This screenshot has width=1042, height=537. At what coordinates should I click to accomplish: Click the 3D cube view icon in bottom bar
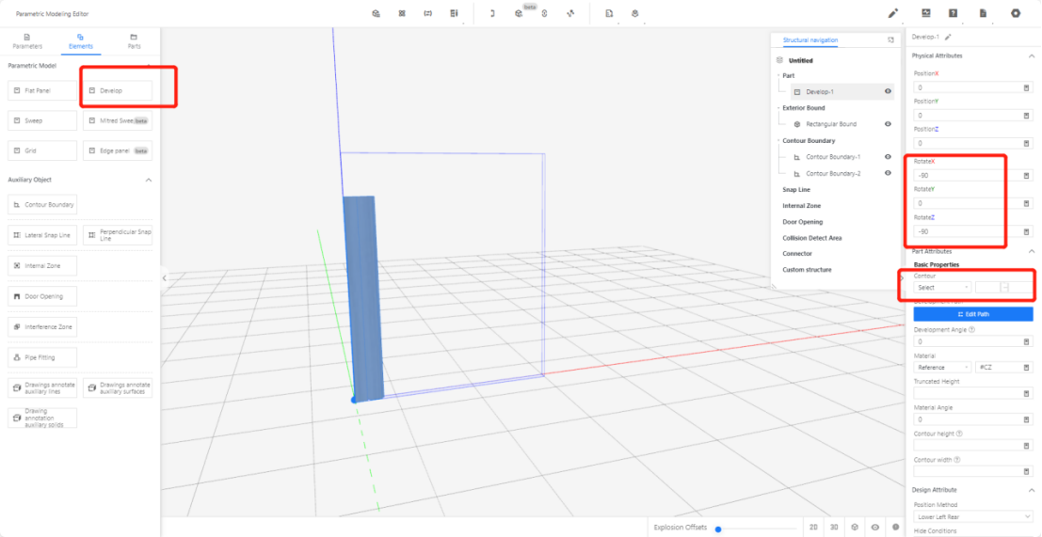pyautogui.click(x=855, y=528)
